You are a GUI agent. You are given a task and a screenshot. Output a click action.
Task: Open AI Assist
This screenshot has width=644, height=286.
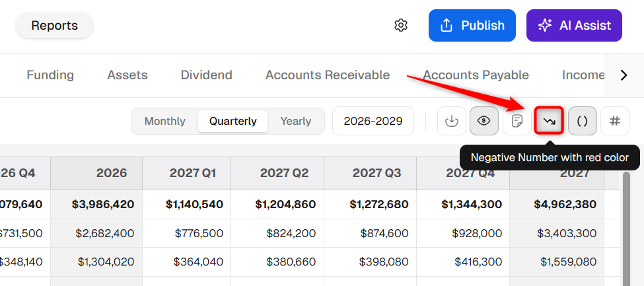pyautogui.click(x=574, y=26)
